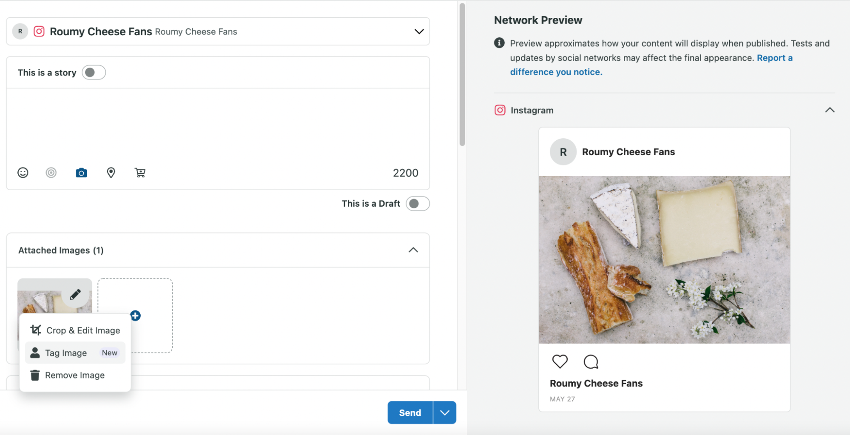Open the emoji picker icon
This screenshot has width=850, height=435.
pos(23,173)
